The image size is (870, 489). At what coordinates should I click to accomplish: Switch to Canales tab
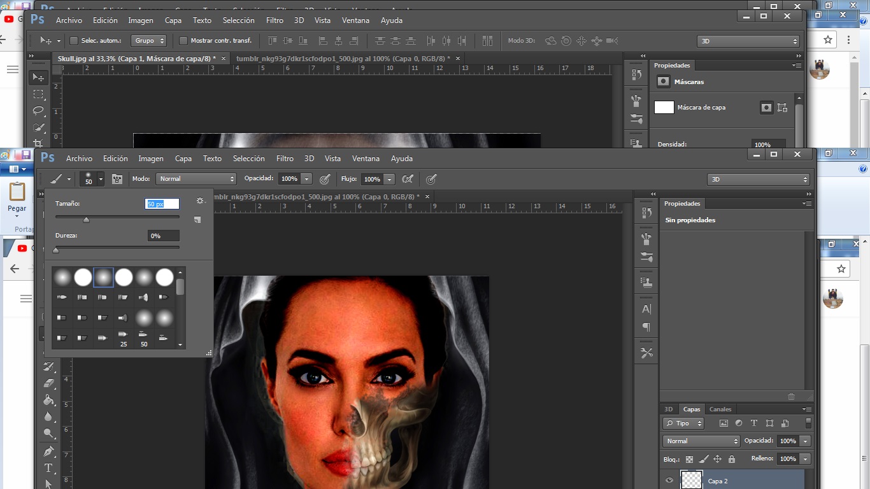(x=720, y=409)
